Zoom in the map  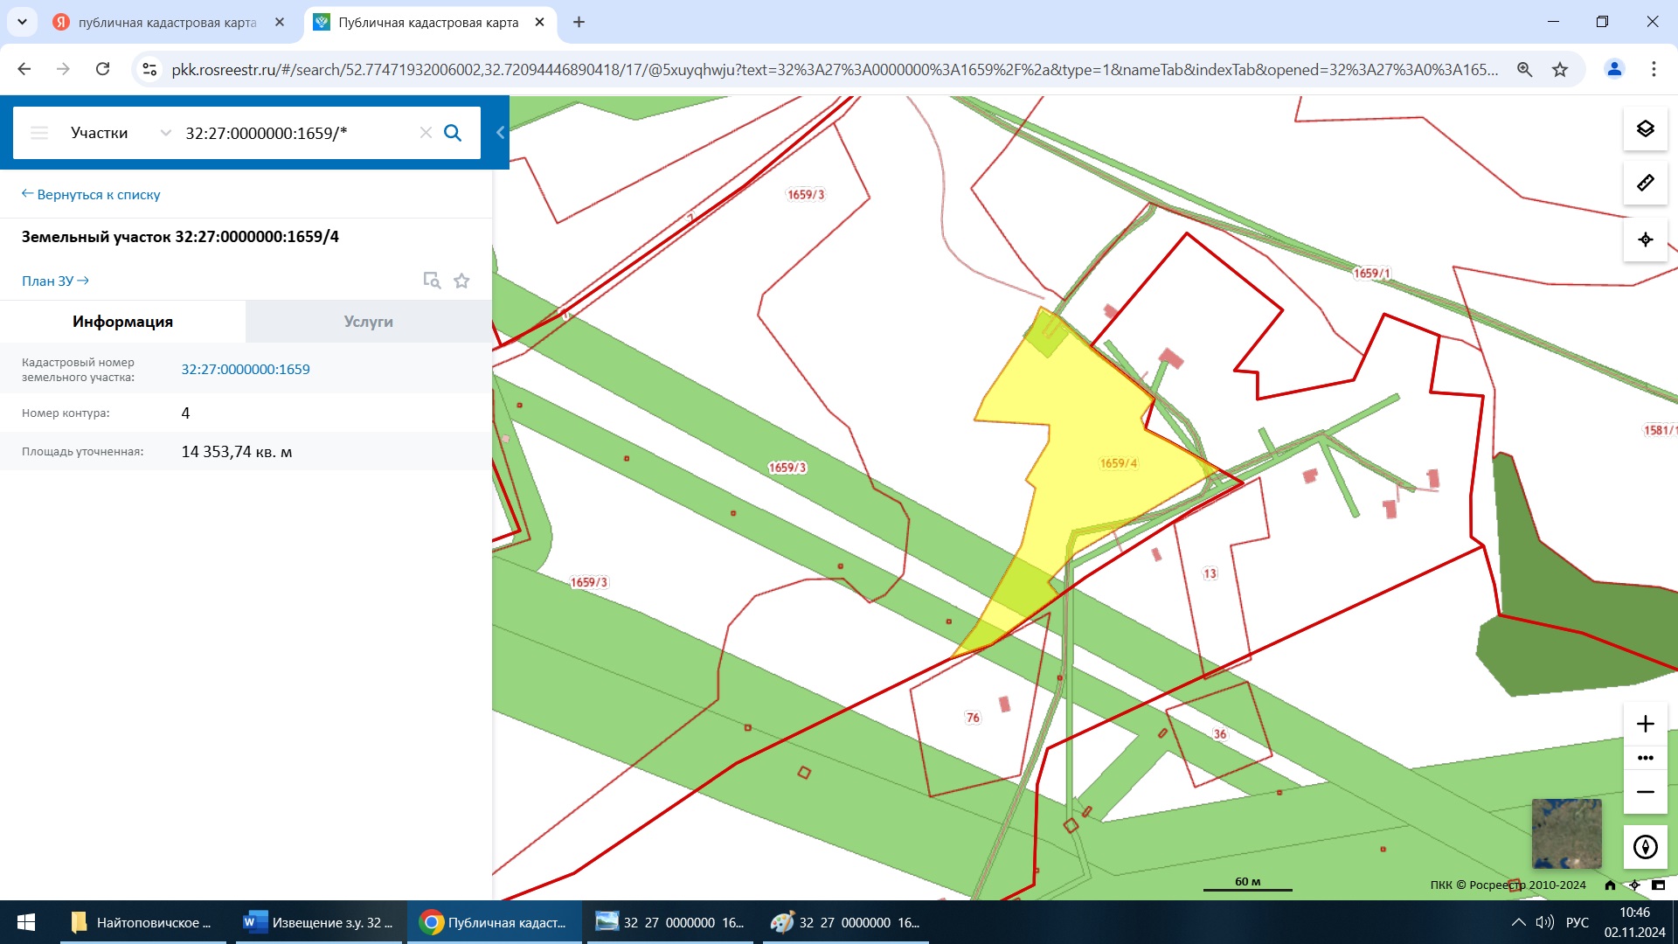[x=1645, y=724]
